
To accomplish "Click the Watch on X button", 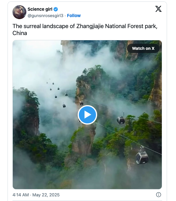I will coord(143,48).
